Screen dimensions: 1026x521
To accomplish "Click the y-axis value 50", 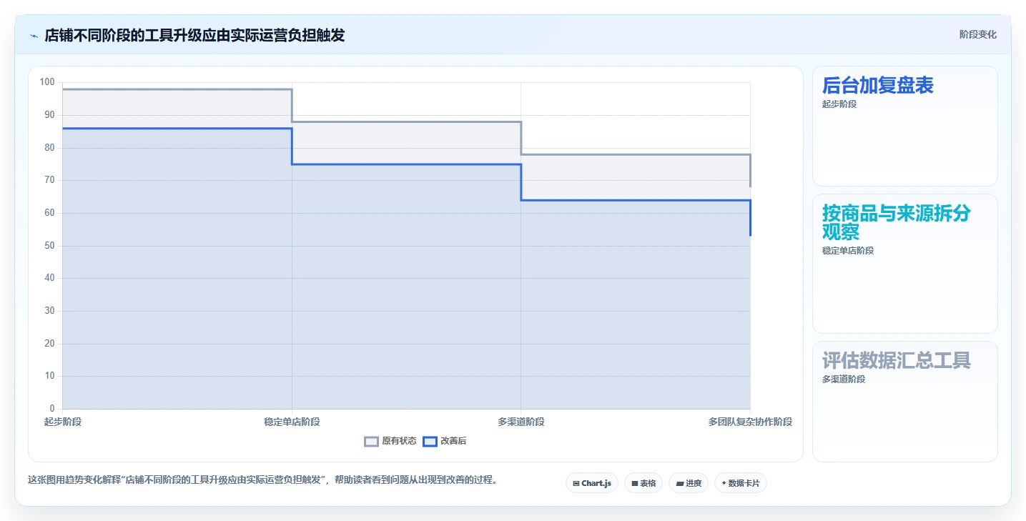I will [50, 245].
